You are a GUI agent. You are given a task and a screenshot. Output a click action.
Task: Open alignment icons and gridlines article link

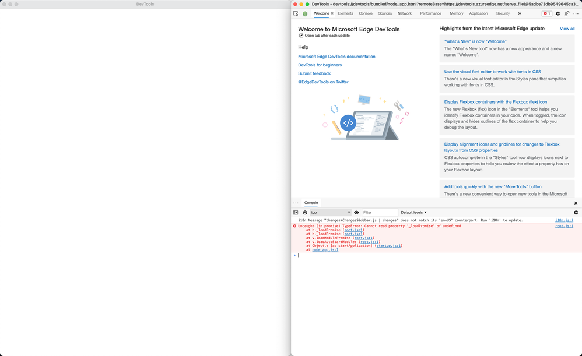click(x=502, y=147)
